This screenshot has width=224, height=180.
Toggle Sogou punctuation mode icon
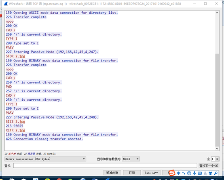(x=184, y=173)
